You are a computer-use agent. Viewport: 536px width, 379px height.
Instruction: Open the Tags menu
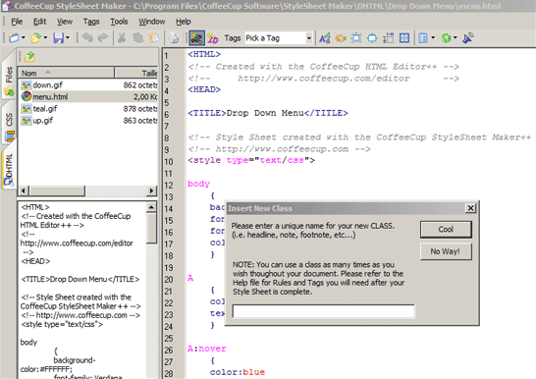tap(91, 22)
